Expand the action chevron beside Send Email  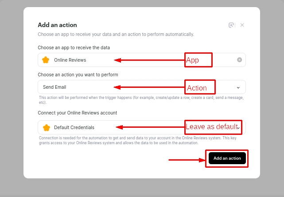pos(238,87)
